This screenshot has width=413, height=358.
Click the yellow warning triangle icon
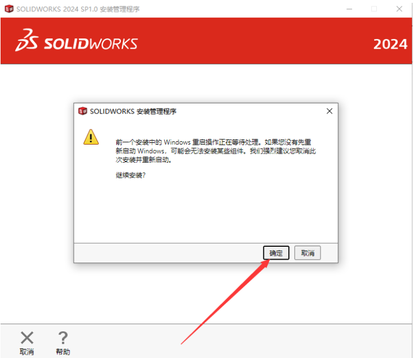(x=91, y=137)
